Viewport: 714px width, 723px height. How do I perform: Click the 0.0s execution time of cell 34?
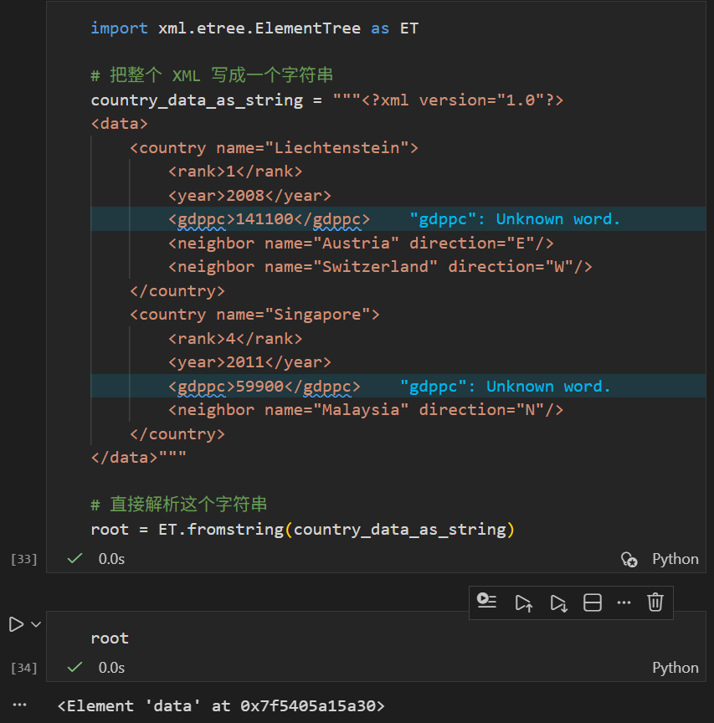click(x=111, y=668)
